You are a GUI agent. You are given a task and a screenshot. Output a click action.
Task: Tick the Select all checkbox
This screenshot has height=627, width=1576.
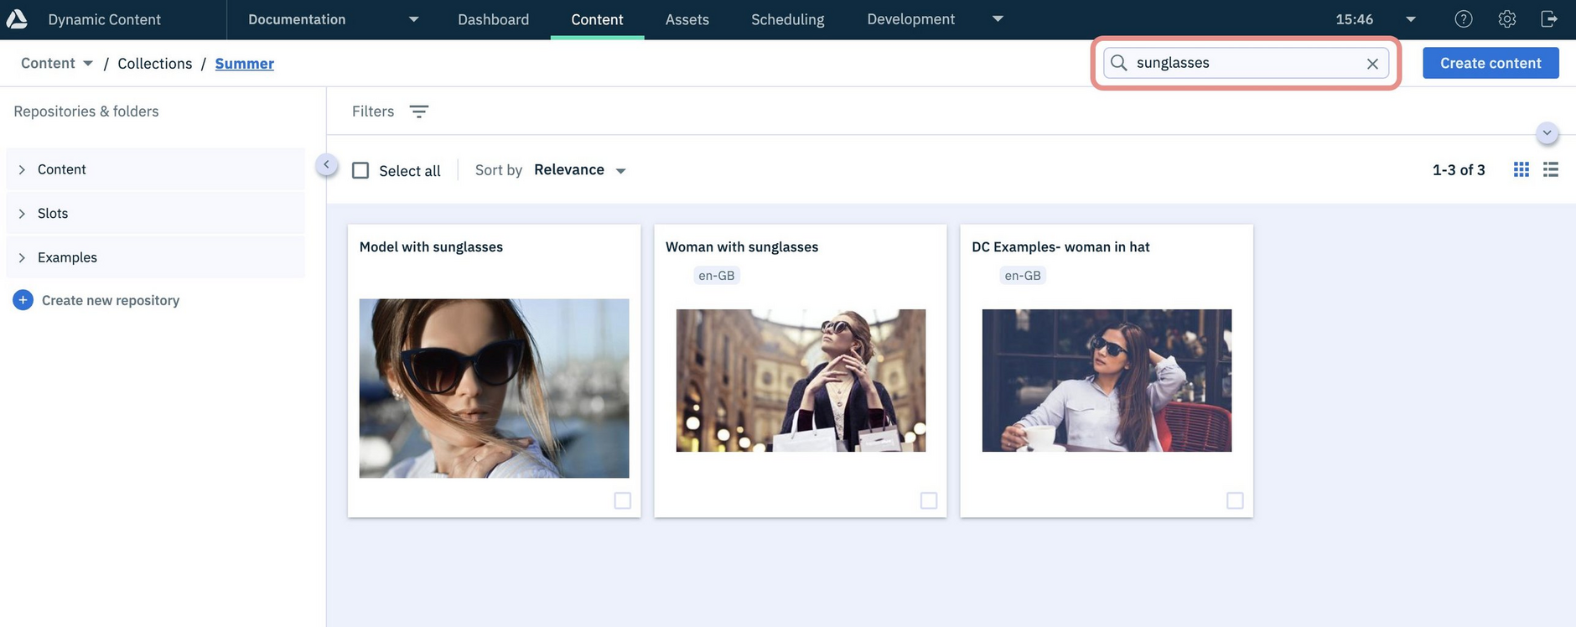pos(360,170)
